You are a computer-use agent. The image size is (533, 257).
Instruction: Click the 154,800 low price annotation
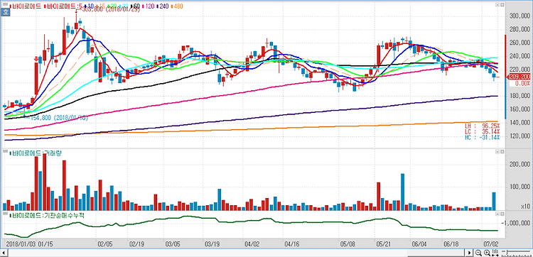tap(60, 118)
